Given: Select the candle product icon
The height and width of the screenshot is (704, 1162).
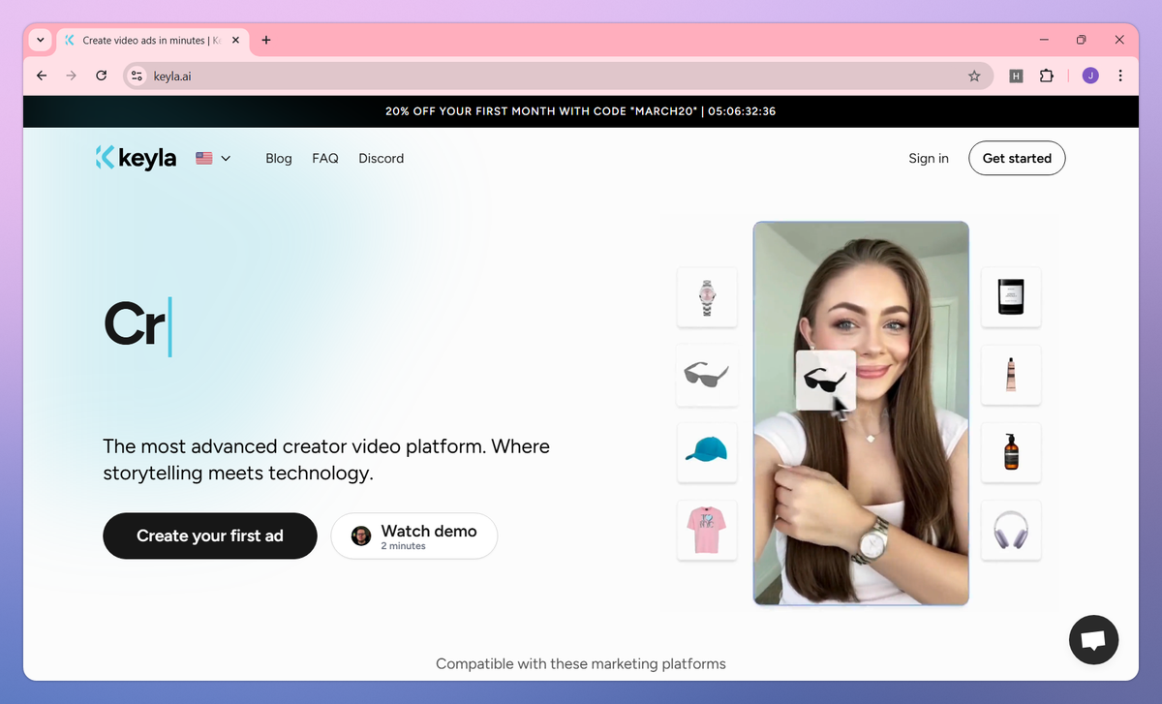Looking at the screenshot, I should coord(1011,298).
